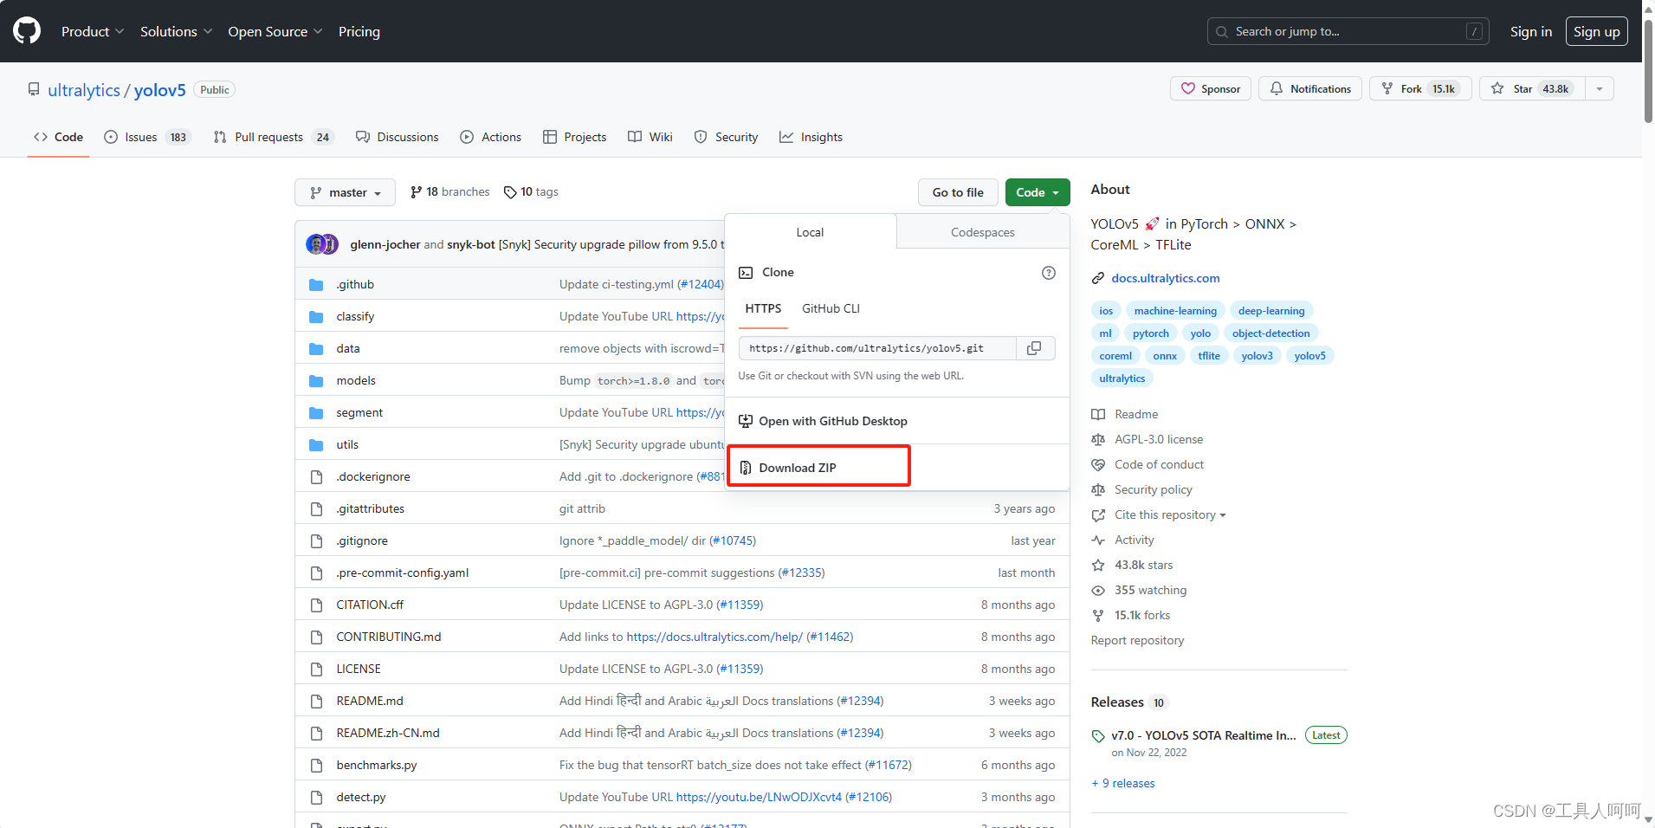Screen dimensions: 1655x828
Task: Open the master branch selector
Action: click(x=345, y=192)
